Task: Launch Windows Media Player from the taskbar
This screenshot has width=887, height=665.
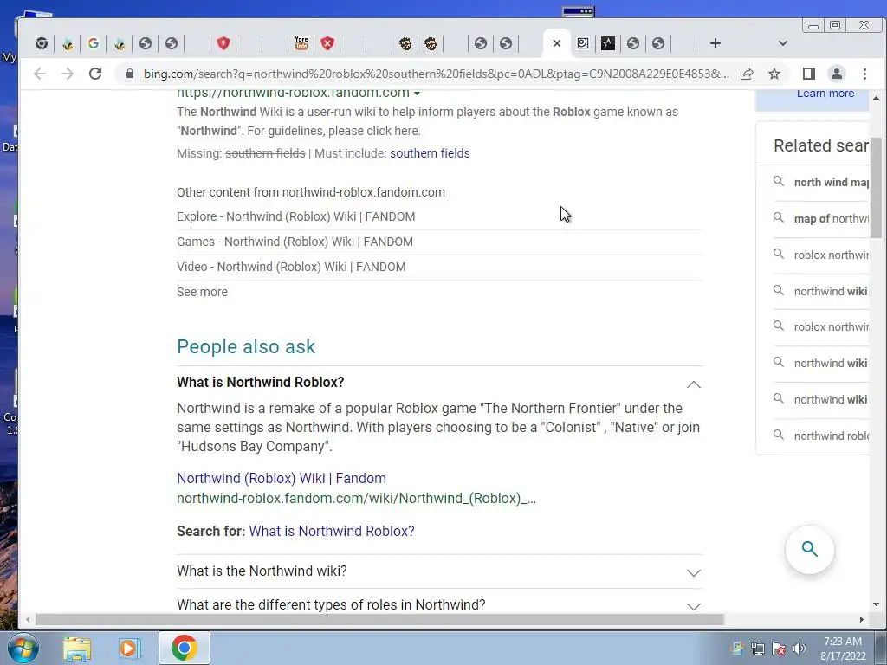Action: (x=128, y=648)
